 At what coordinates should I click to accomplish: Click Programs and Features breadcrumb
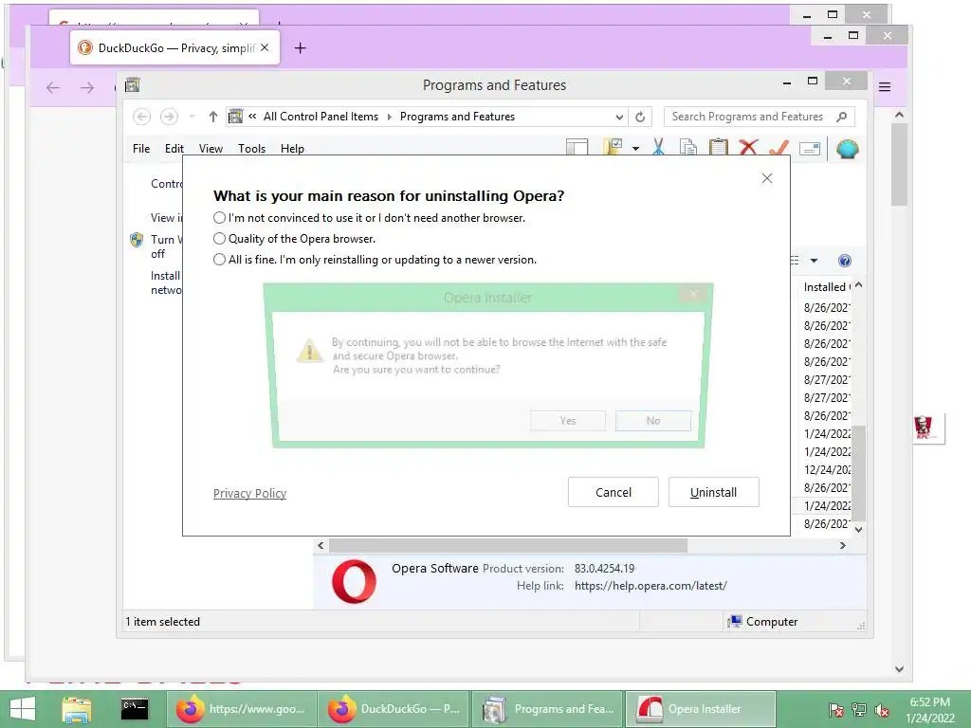457,117
